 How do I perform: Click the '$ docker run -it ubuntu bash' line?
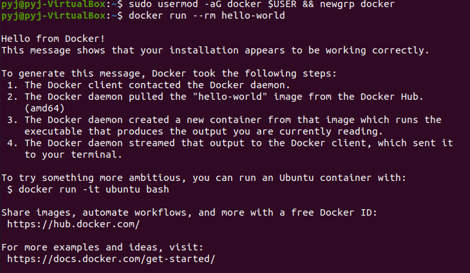88,189
